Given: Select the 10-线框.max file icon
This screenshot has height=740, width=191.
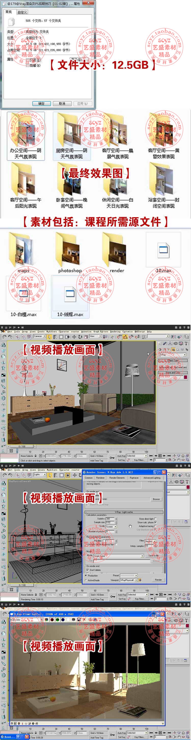Looking at the screenshot, I should click(x=70, y=294).
